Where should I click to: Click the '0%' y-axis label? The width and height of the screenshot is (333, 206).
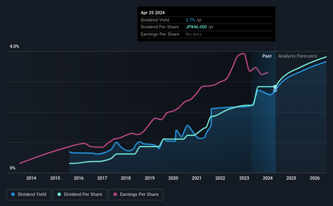coord(13,168)
